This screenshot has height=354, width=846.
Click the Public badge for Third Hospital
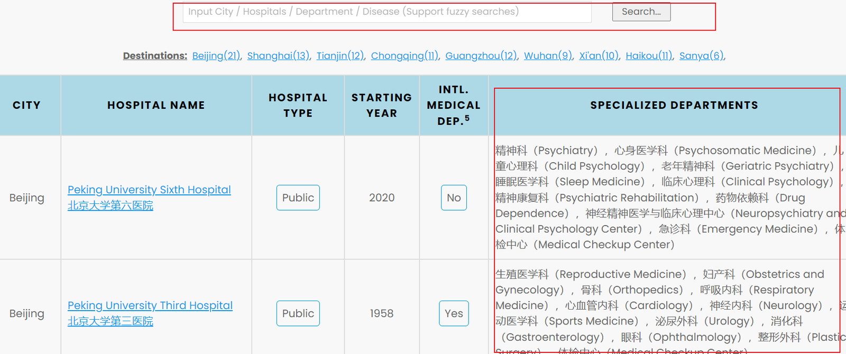pos(298,313)
